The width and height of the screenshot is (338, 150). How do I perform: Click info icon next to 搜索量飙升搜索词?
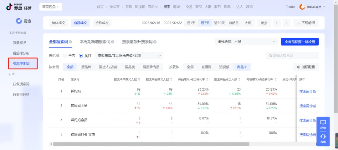pos(155,42)
